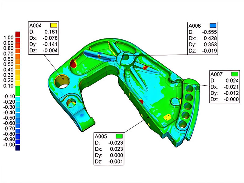Screen dimensions: 244x183
Task: Pick the dark navy bottom legend segment
Action: pos(18,148)
